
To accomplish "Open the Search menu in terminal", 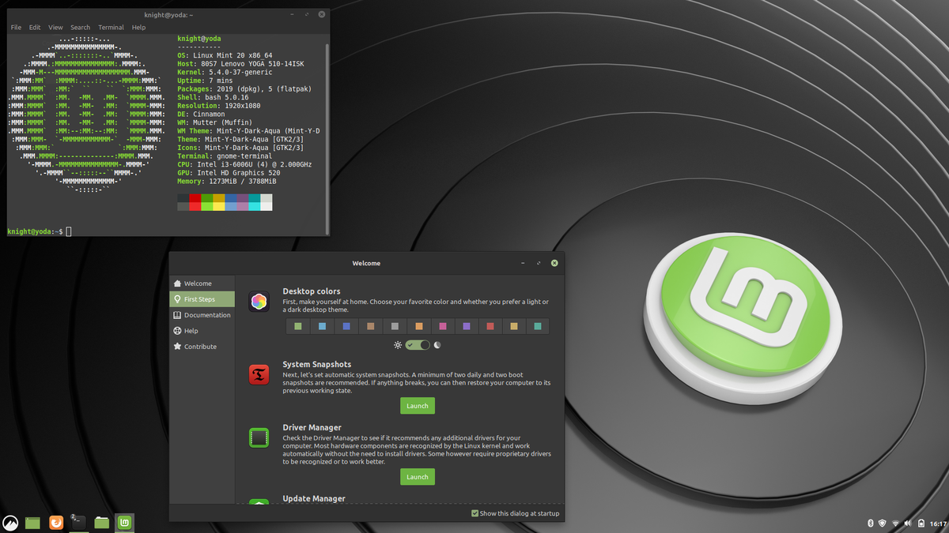I will (80, 28).
